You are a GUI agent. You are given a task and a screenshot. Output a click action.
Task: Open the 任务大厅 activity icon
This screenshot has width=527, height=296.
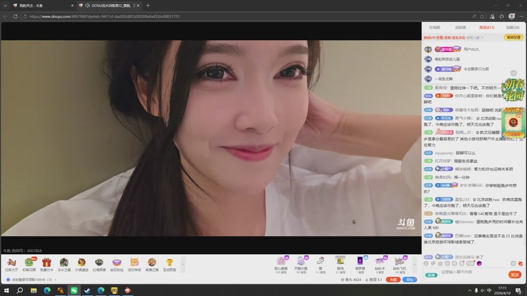(11, 264)
